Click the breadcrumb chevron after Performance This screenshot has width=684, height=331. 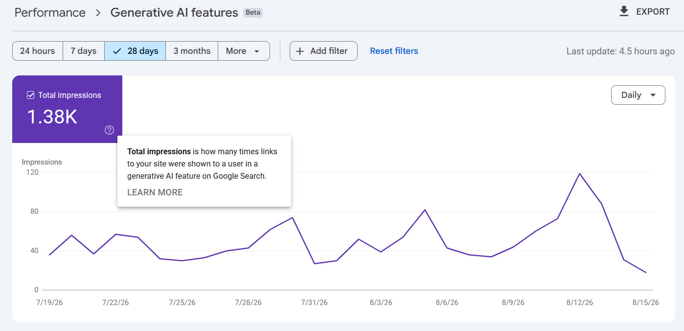coord(98,13)
